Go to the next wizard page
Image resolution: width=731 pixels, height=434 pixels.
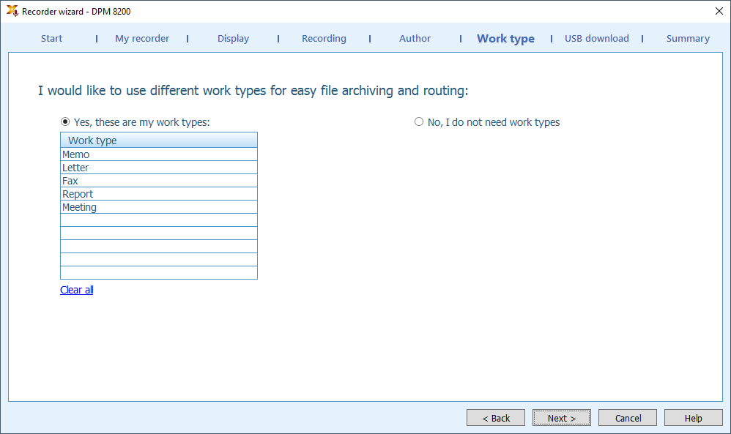tap(562, 418)
